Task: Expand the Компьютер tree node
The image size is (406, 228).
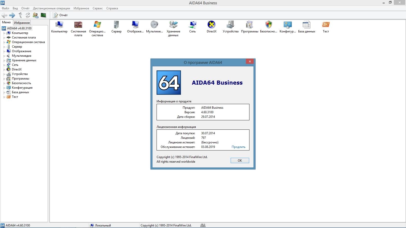Action: [4, 33]
